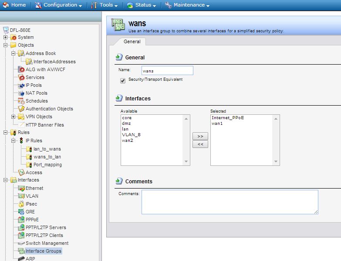The width and height of the screenshot is (341, 261).
Task: Collapse the Objects tree node
Action: point(6,45)
